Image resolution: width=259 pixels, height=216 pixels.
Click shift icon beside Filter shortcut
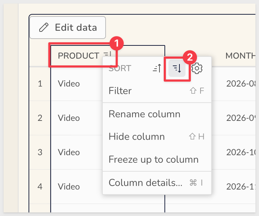[193, 91]
